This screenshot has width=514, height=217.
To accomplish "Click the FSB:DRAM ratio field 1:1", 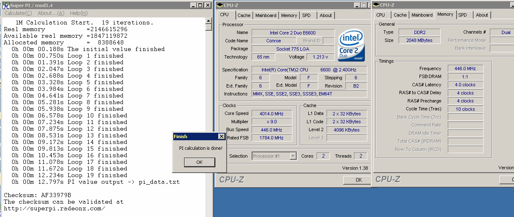I will [x=466, y=77].
